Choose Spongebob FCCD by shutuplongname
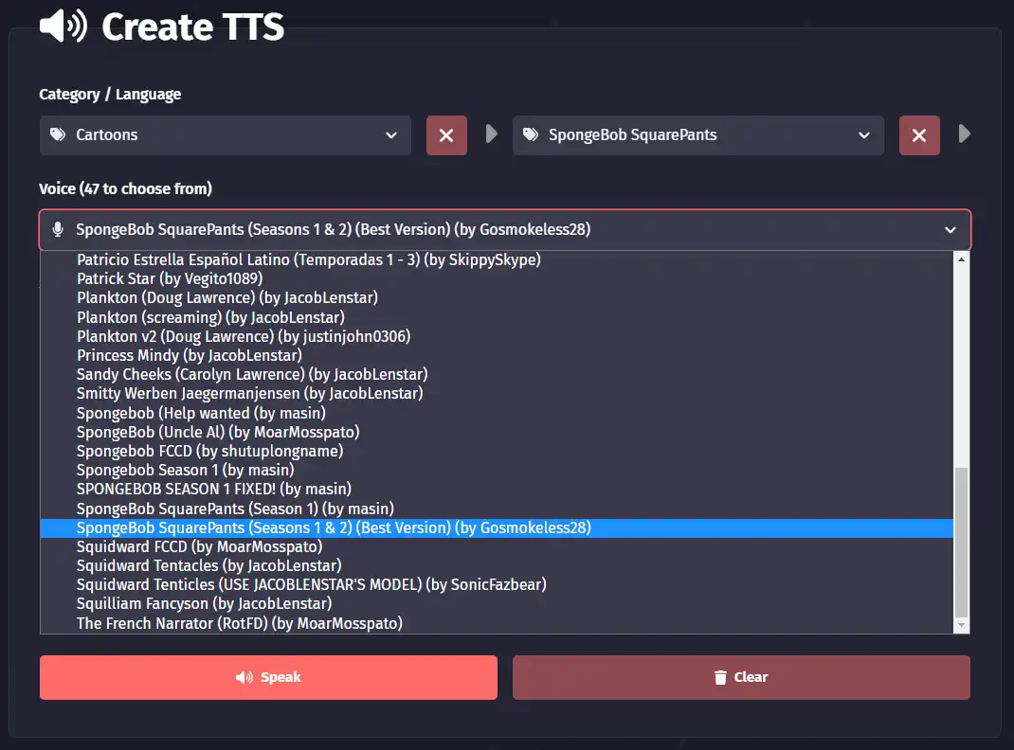Screen dimensions: 1014x750 pos(497,451)
